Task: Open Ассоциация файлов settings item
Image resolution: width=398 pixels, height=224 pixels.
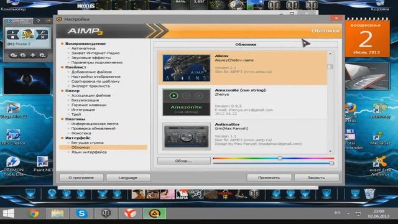Action: click(91, 95)
